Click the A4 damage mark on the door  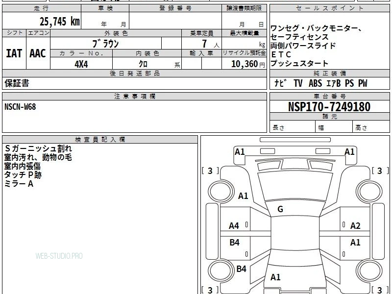point(234,226)
